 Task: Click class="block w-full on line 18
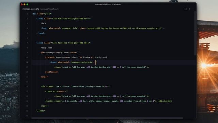coord(65,96)
